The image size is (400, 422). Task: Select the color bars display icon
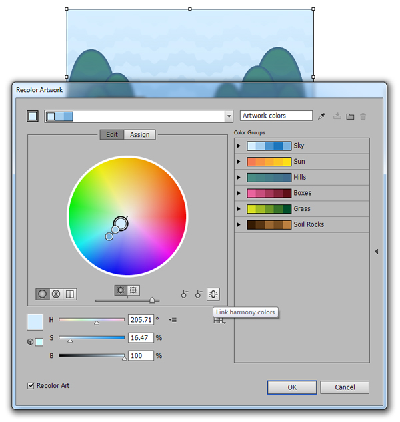(70, 294)
